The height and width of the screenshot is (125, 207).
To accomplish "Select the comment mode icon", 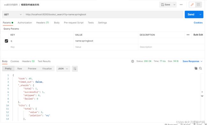I will 198,5.
